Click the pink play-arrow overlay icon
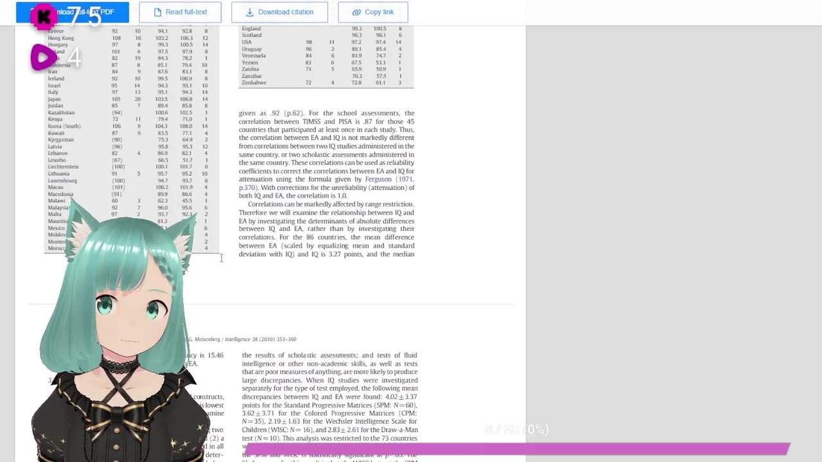822x462 pixels. [42, 58]
